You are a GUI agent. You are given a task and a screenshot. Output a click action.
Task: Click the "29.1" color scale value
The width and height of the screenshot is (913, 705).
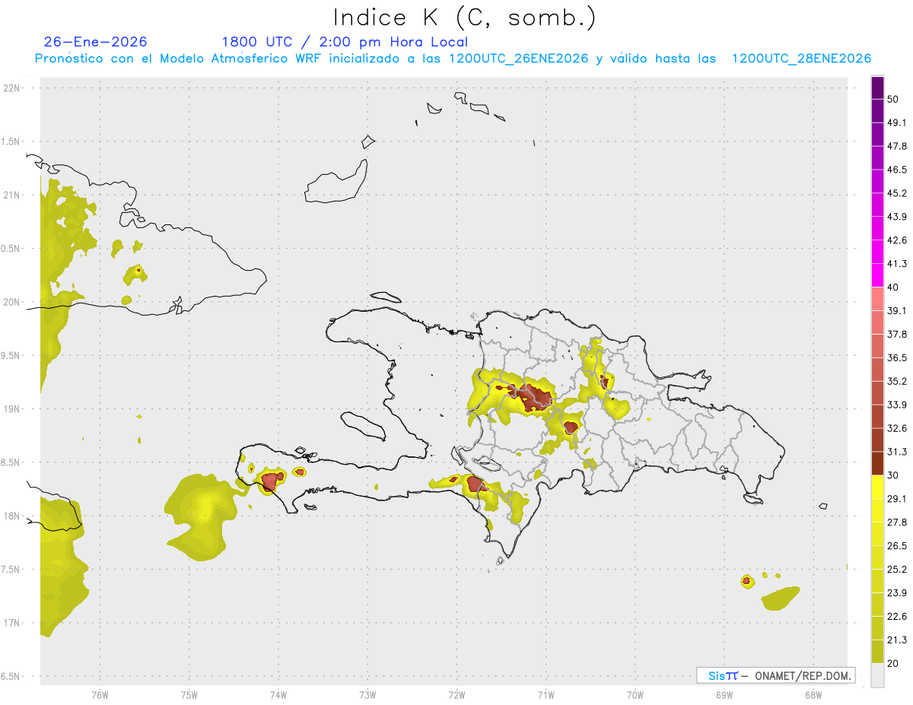point(897,499)
